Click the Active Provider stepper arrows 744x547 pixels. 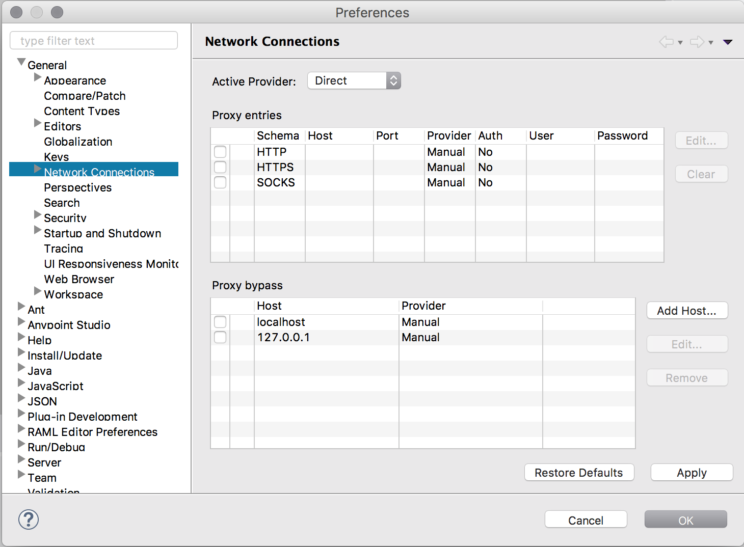392,80
